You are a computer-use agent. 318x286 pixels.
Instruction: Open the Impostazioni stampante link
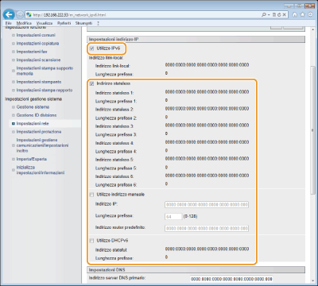[x=39, y=82]
